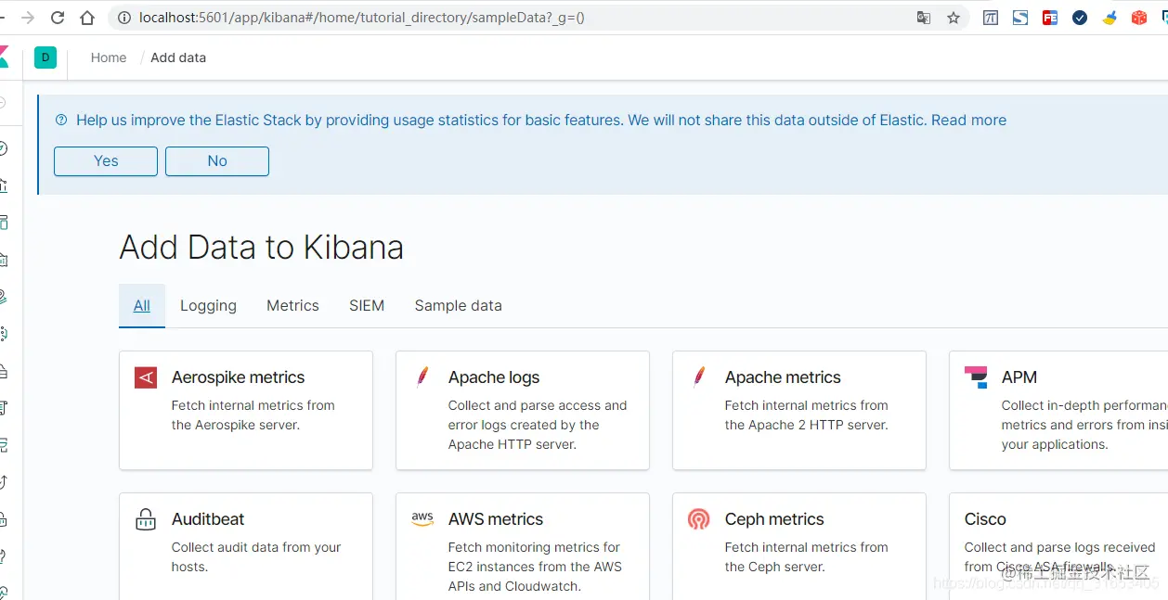Open the translate page icon in address bar

[924, 18]
